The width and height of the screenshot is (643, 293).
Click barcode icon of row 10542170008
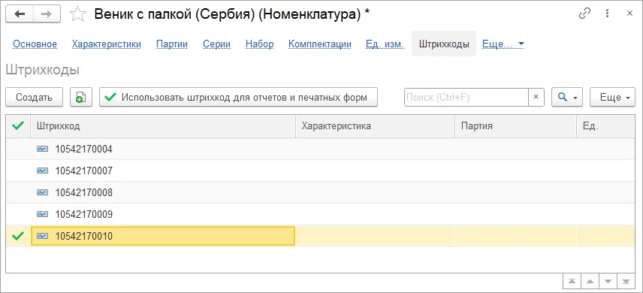tap(42, 192)
